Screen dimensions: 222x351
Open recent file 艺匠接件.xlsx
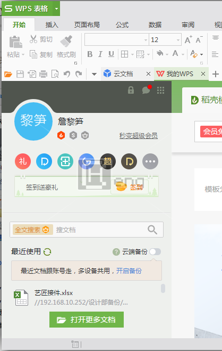click(87, 298)
